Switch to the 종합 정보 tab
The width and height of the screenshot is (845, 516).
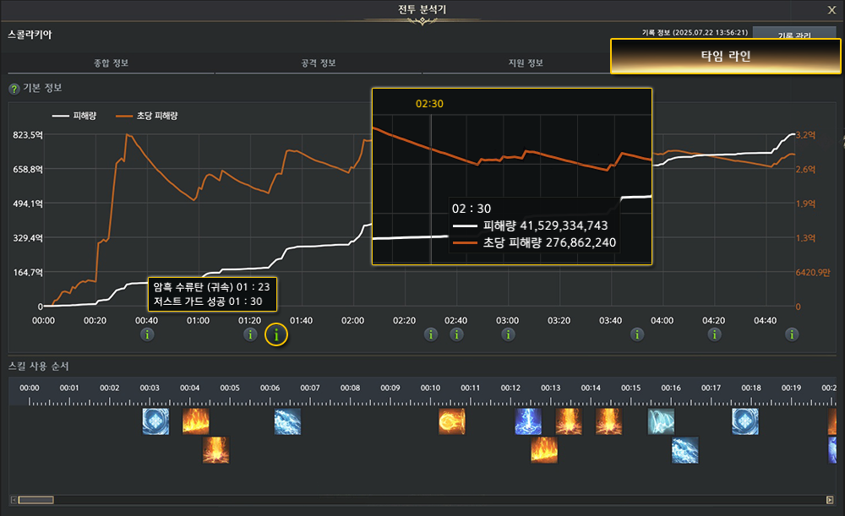pos(110,63)
